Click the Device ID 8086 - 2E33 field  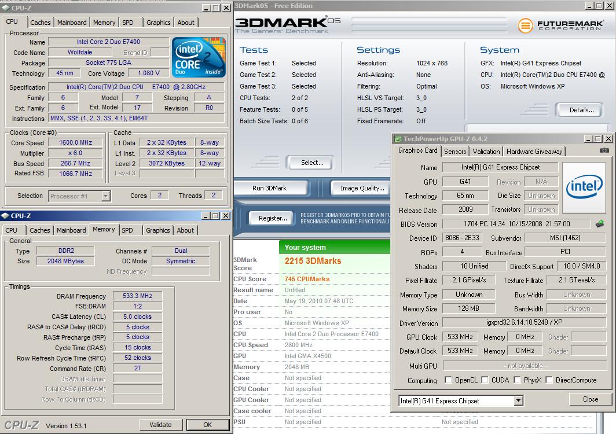coord(462,238)
